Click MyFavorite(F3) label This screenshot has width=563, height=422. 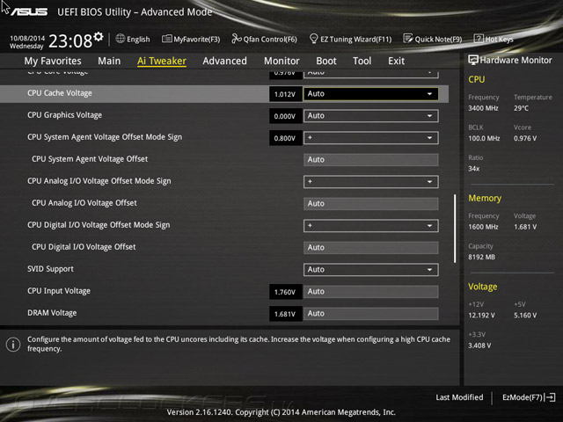(197, 39)
